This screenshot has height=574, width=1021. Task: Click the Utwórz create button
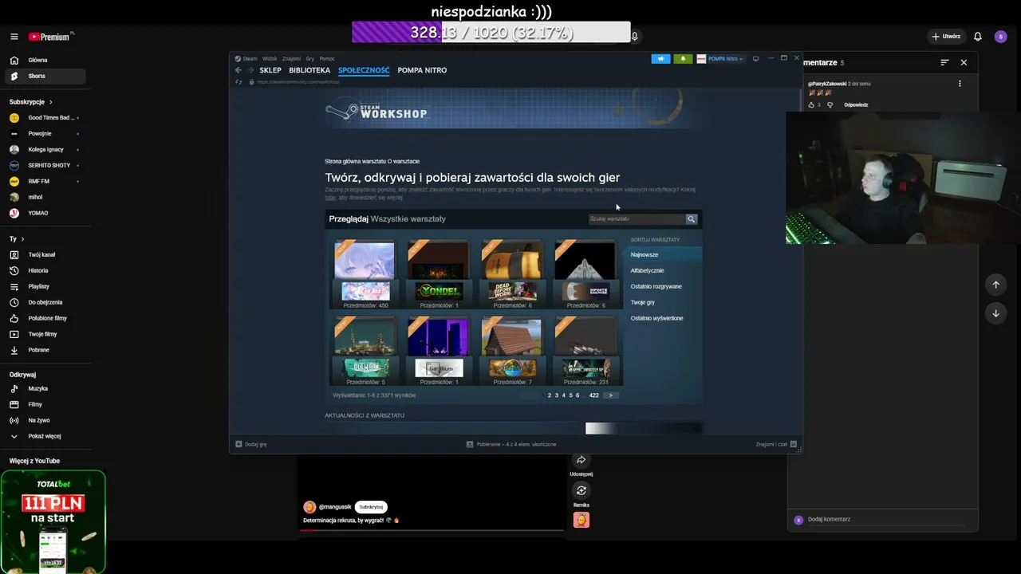tap(946, 37)
